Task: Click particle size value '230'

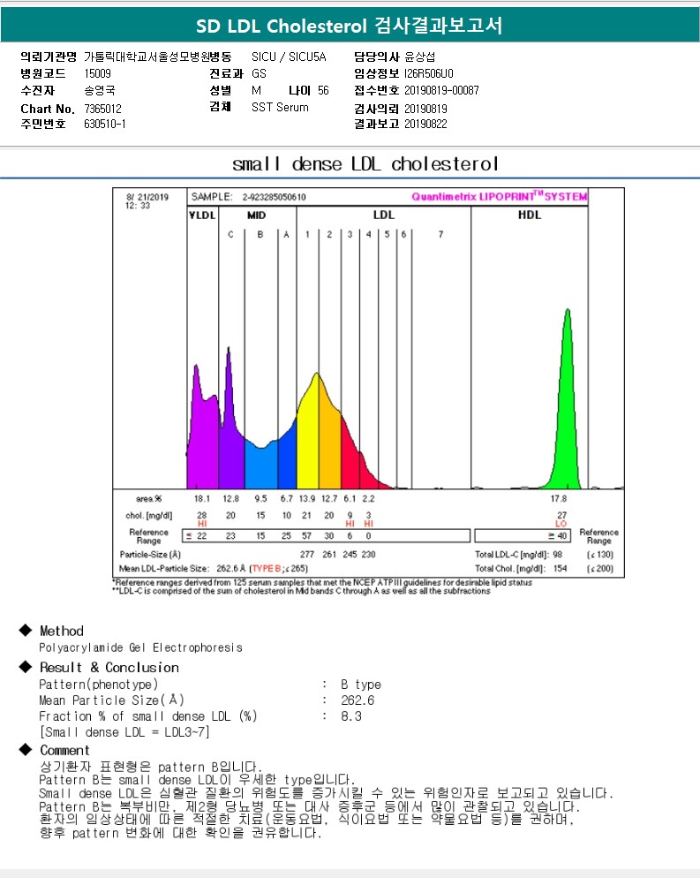Action: point(368,555)
